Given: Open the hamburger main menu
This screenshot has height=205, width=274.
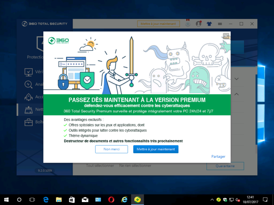Looking at the screenshot, I should click(220, 24).
